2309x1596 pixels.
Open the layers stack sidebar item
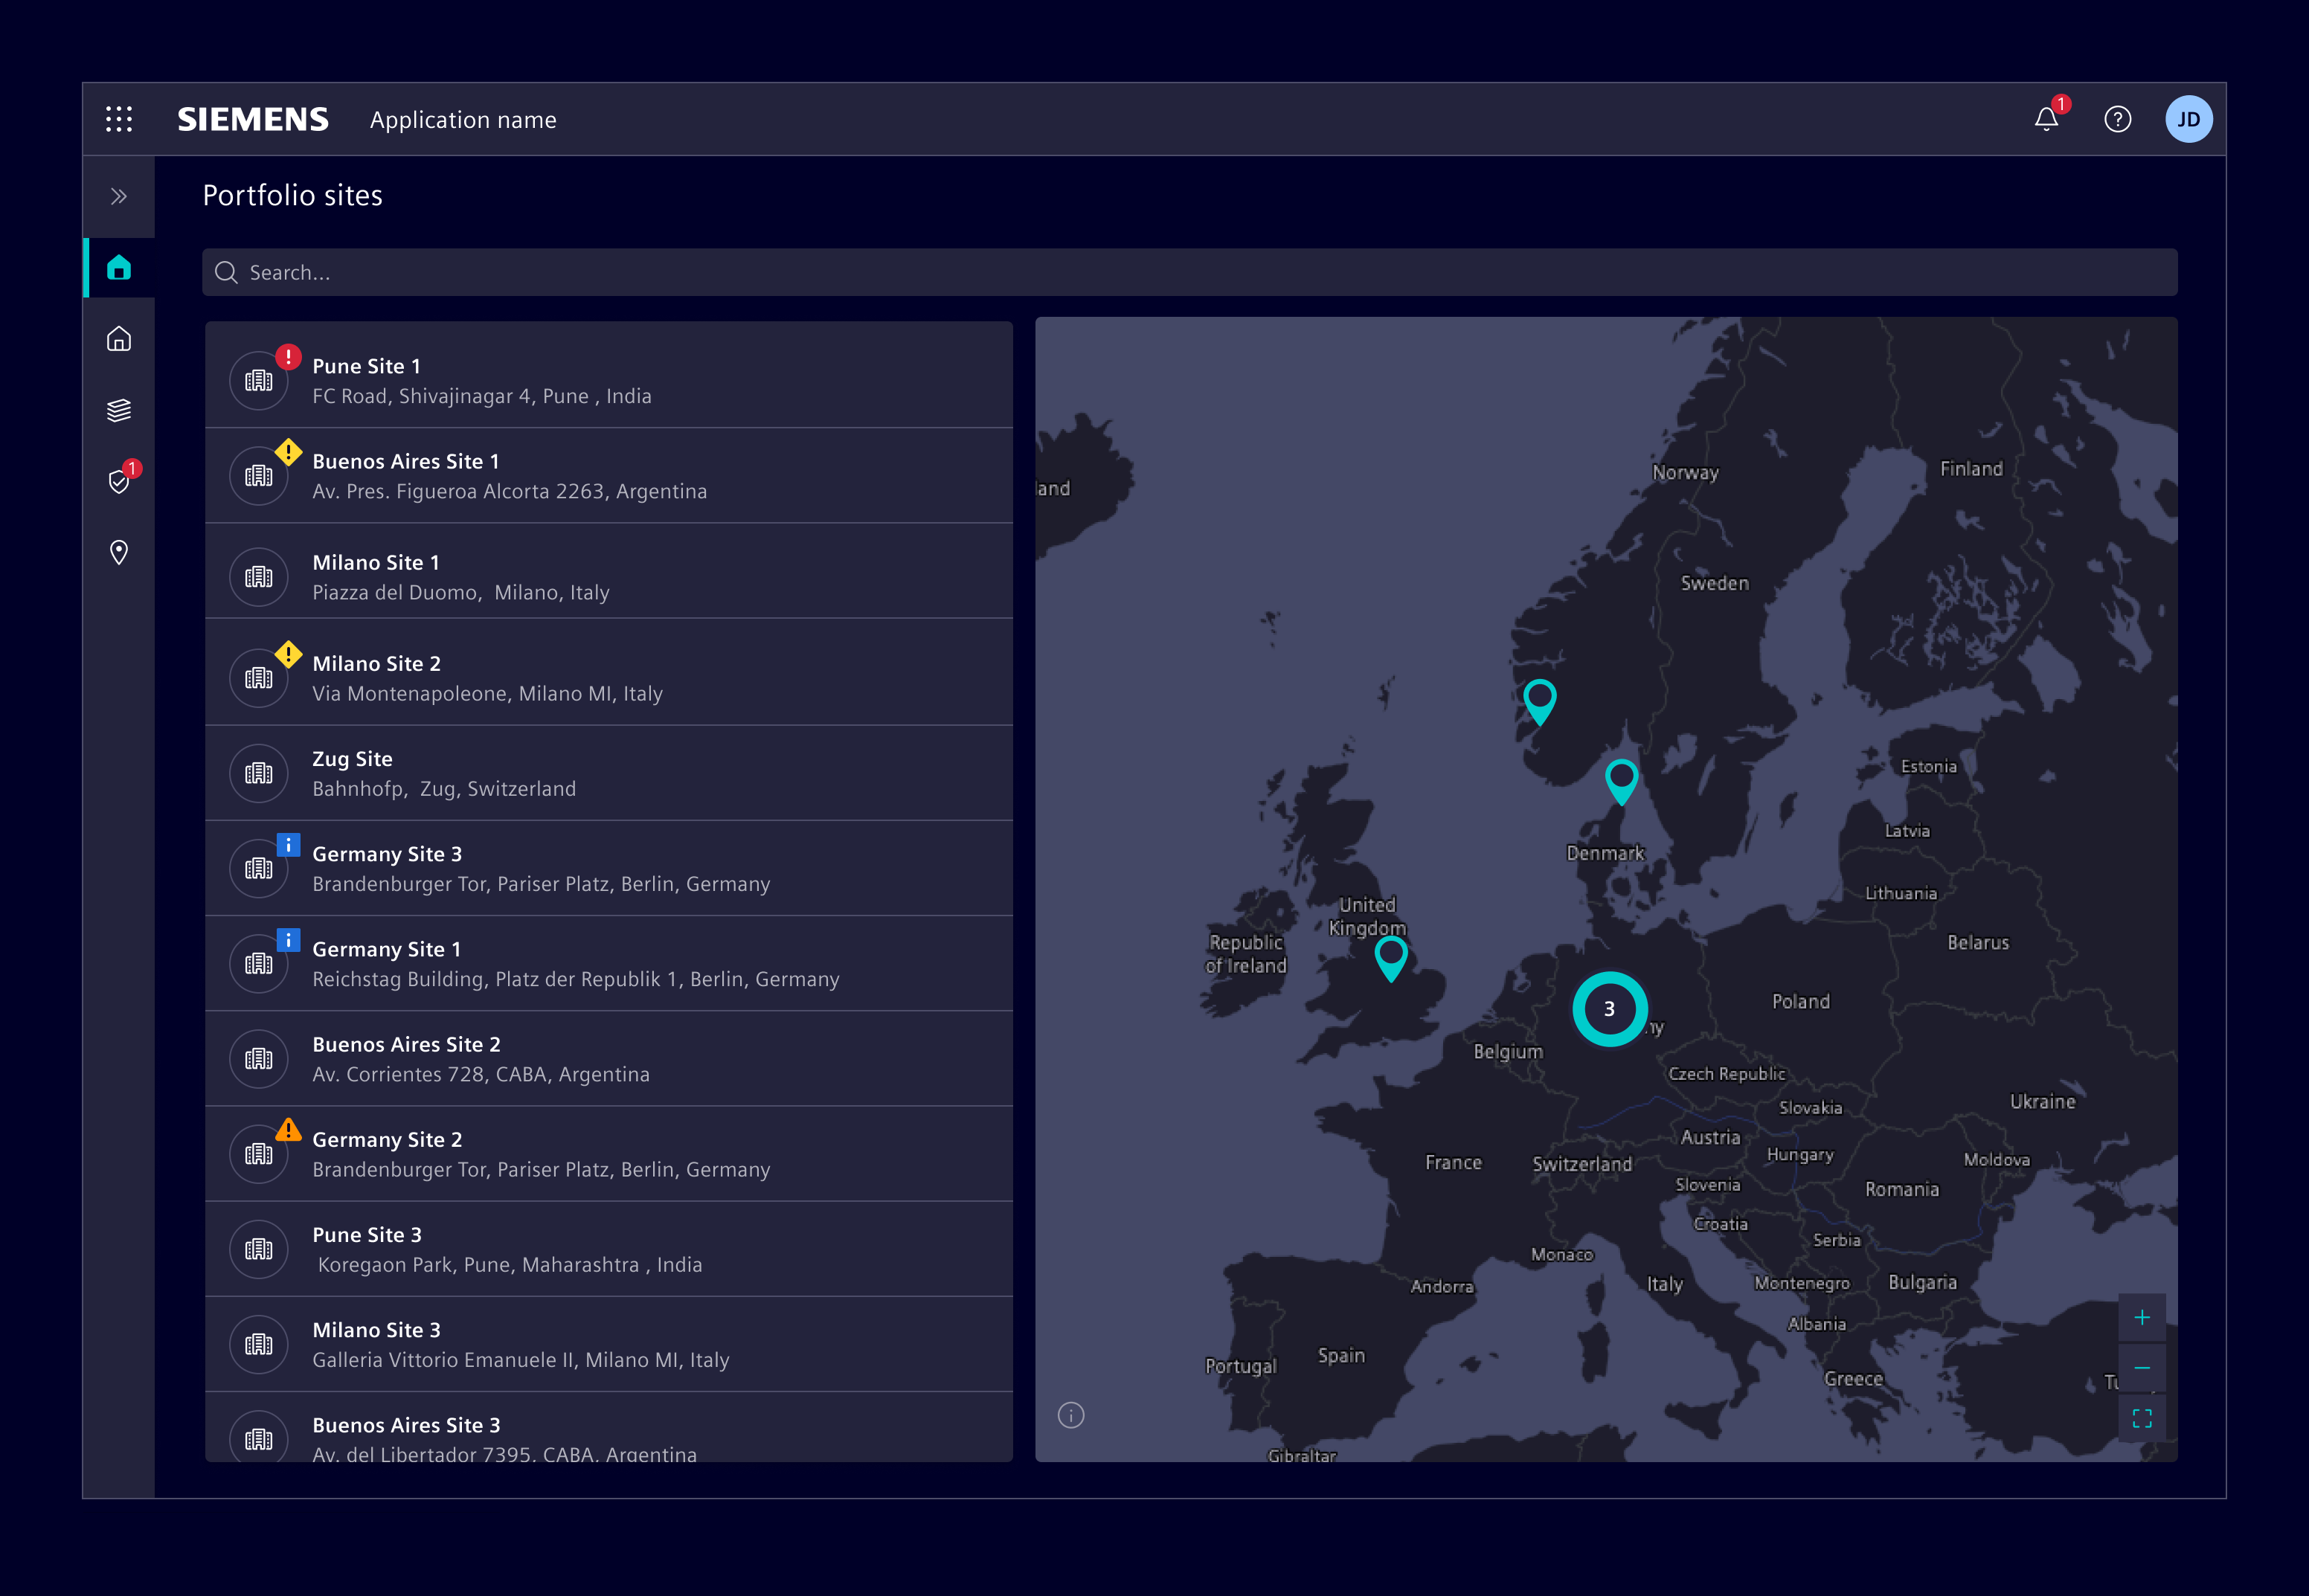pyautogui.click(x=119, y=410)
